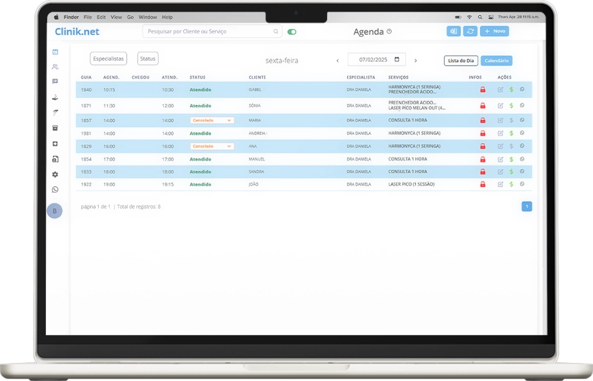
Task: Switch to the Lista do Dia view
Action: (x=461, y=61)
